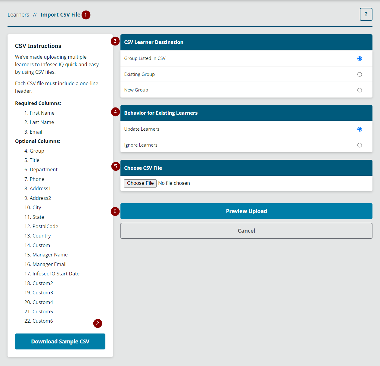The width and height of the screenshot is (380, 366).
Task: Cancel the CSV import
Action: tap(246, 231)
